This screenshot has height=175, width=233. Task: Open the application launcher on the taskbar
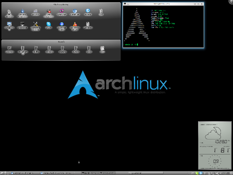(2, 173)
